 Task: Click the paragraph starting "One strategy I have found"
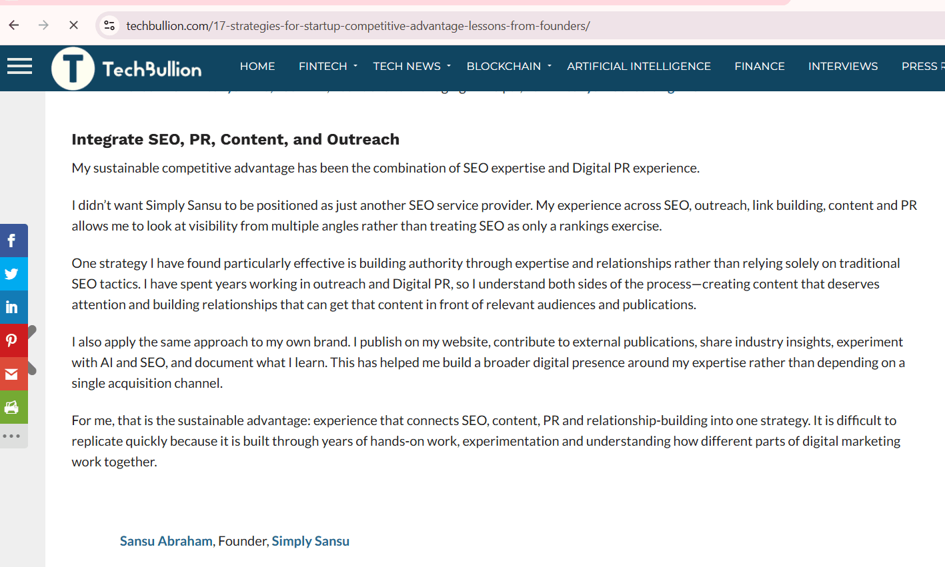click(x=486, y=284)
